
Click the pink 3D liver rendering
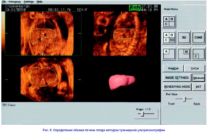click(x=121, y=81)
